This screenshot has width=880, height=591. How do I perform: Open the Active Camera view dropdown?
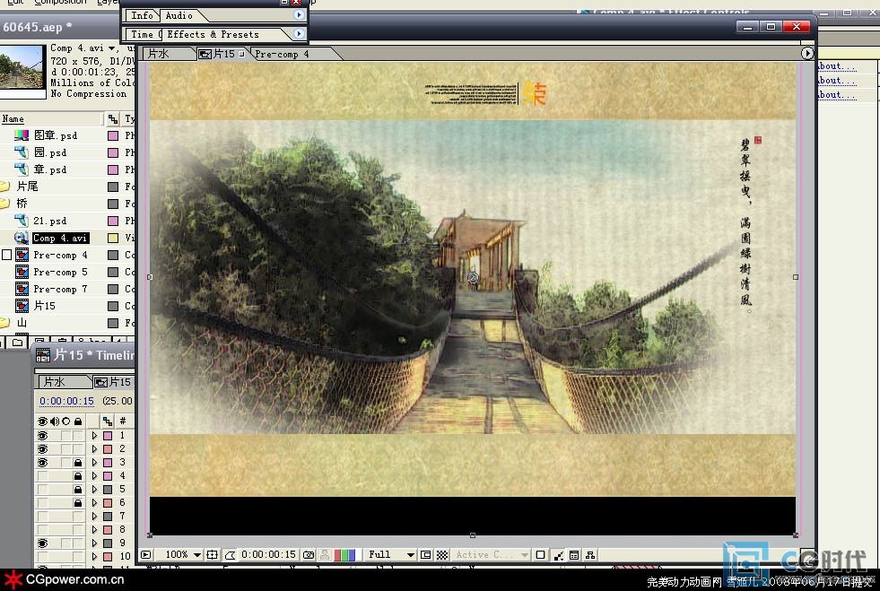tap(492, 554)
